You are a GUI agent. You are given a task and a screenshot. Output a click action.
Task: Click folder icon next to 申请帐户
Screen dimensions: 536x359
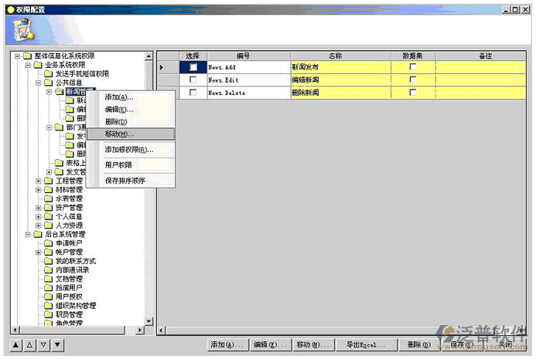point(49,243)
